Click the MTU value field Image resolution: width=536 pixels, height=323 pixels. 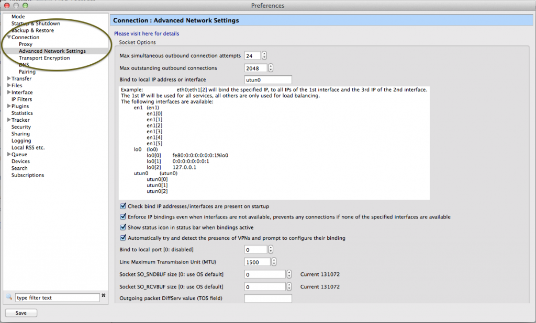(x=258, y=262)
